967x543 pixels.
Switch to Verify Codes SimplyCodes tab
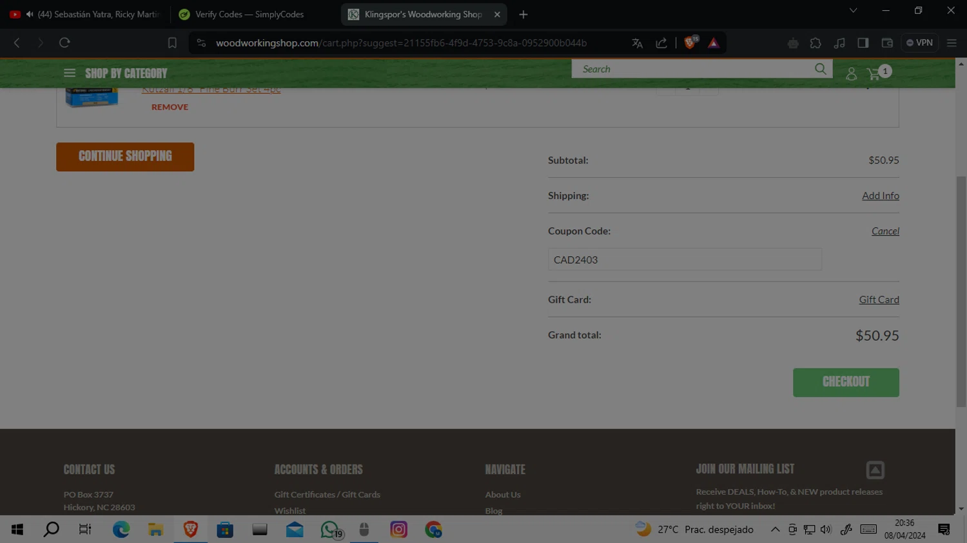click(255, 14)
